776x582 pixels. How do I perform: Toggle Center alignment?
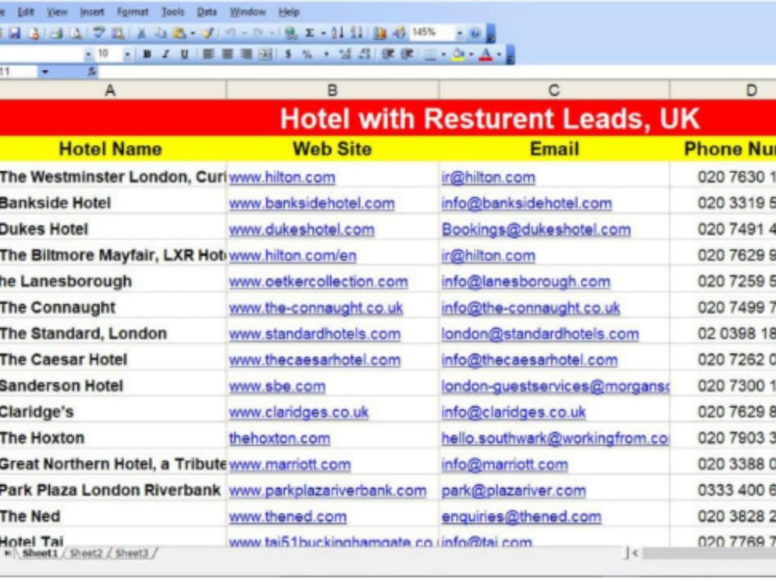click(x=227, y=54)
